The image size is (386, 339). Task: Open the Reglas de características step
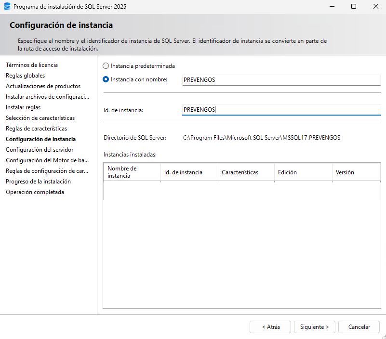point(37,129)
